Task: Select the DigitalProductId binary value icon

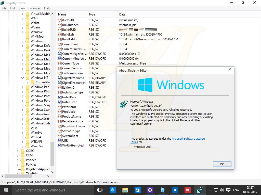Action: [x=60, y=78]
